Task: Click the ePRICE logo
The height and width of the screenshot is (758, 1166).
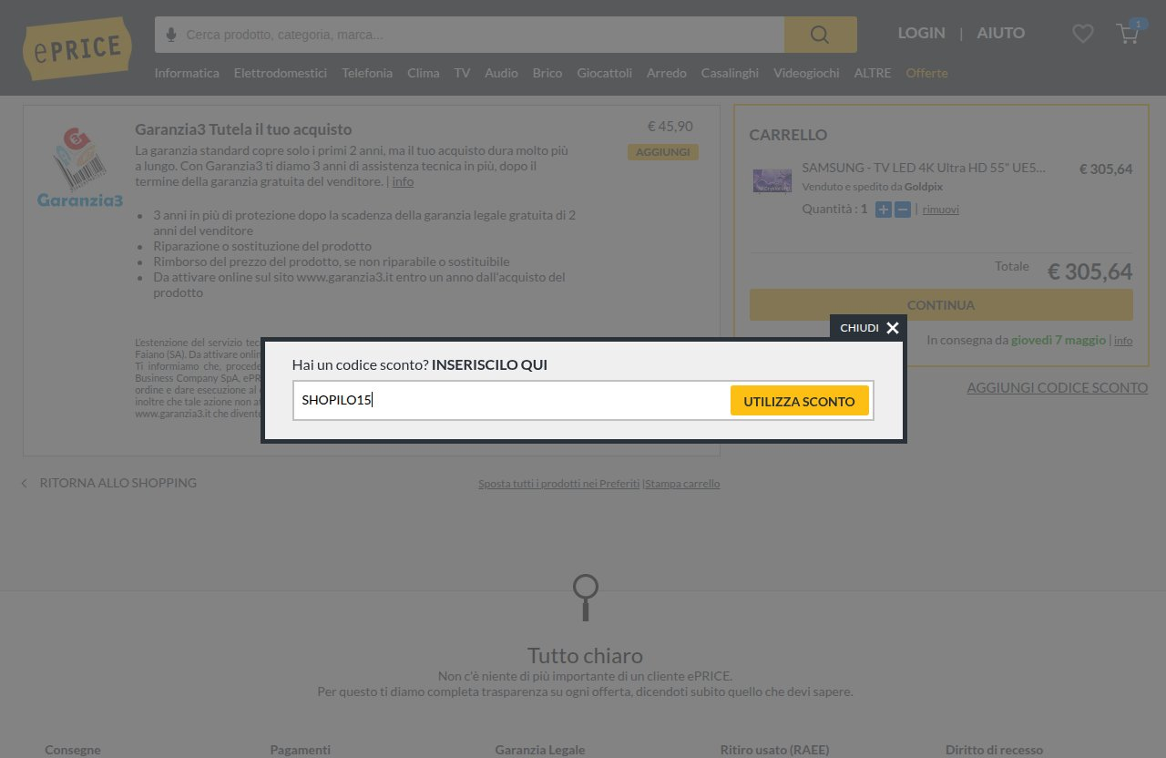Action: pos(77,47)
